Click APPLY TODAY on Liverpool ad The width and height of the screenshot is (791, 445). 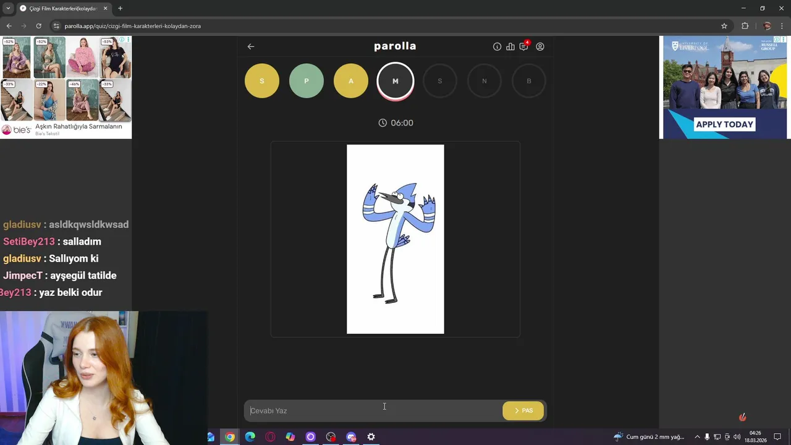[725, 124]
